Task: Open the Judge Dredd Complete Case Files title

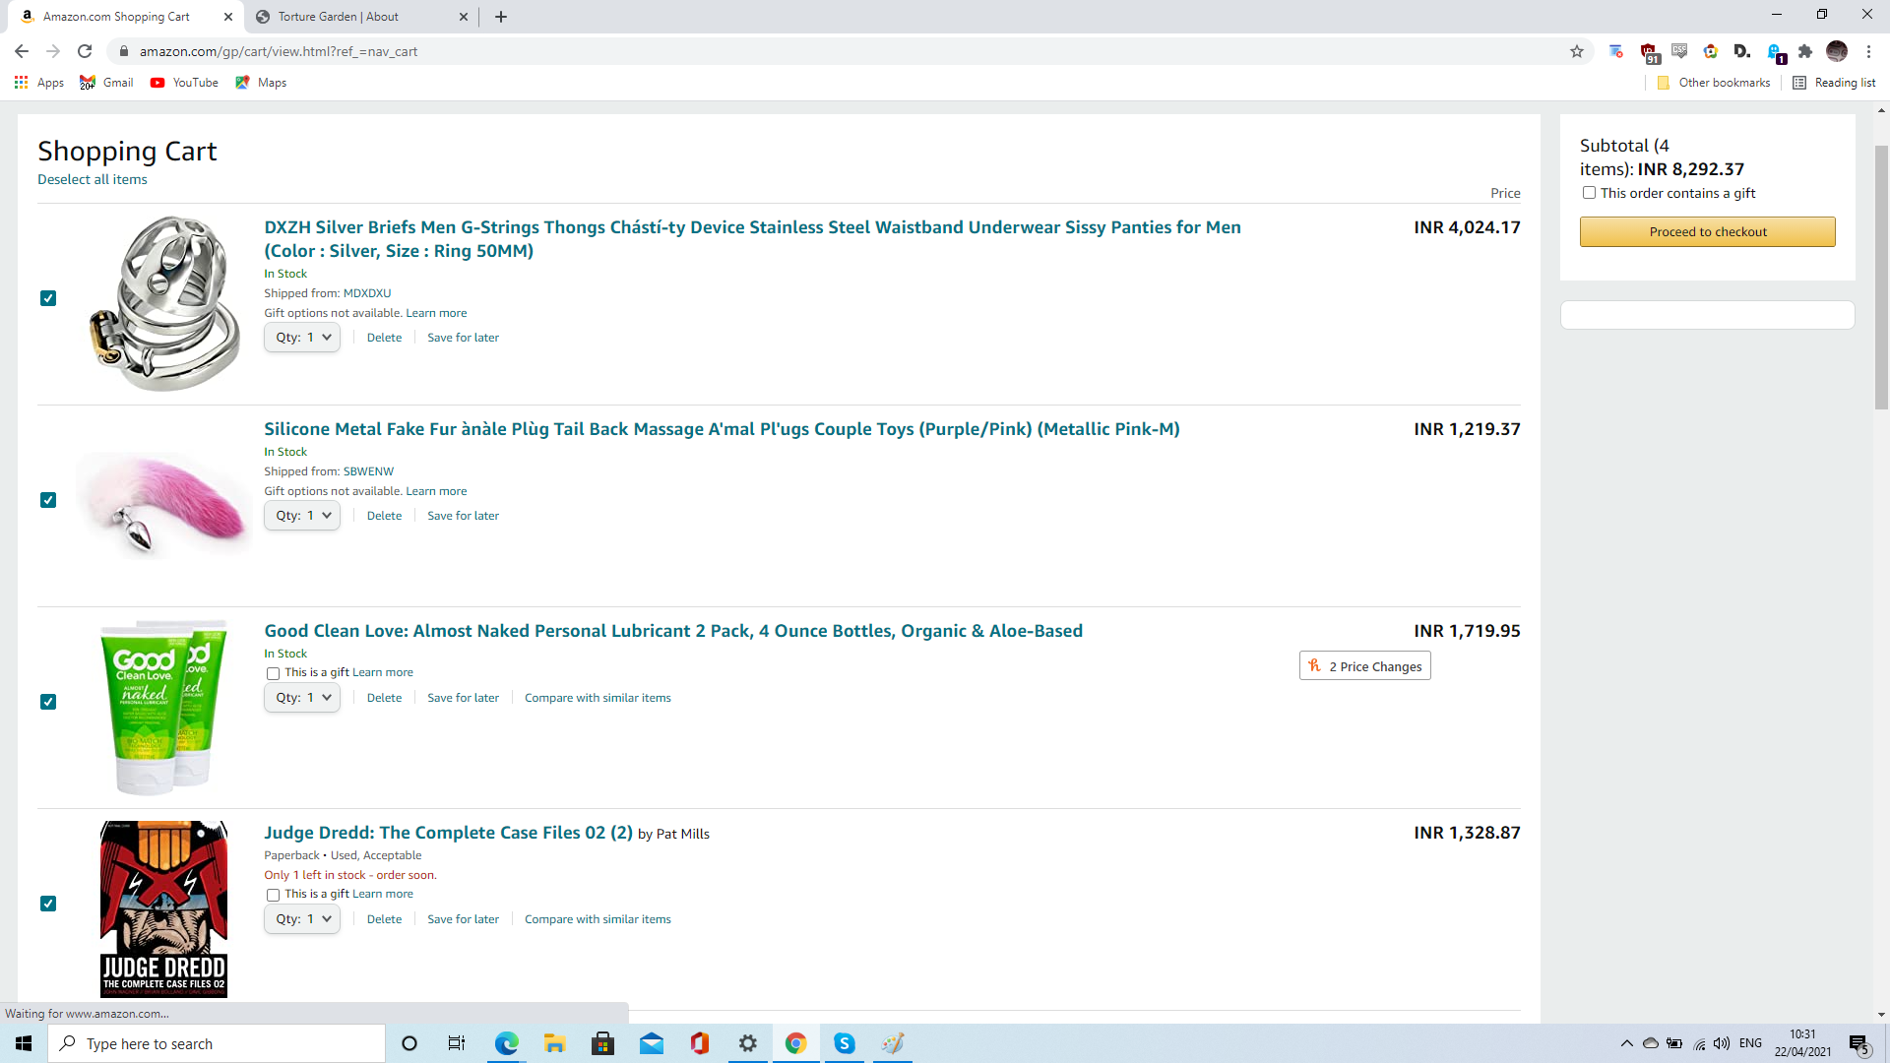Action: (448, 833)
